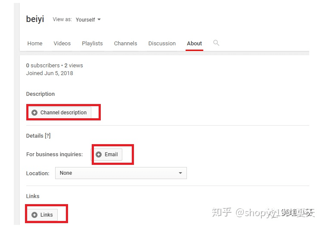Image resolution: width=323 pixels, height=227 pixels.
Task: Open the Location dropdown showing None
Action: (121, 173)
